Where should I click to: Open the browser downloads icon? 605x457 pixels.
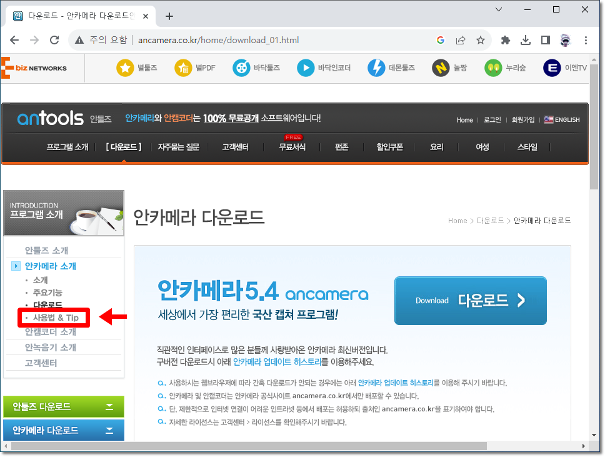tap(526, 40)
